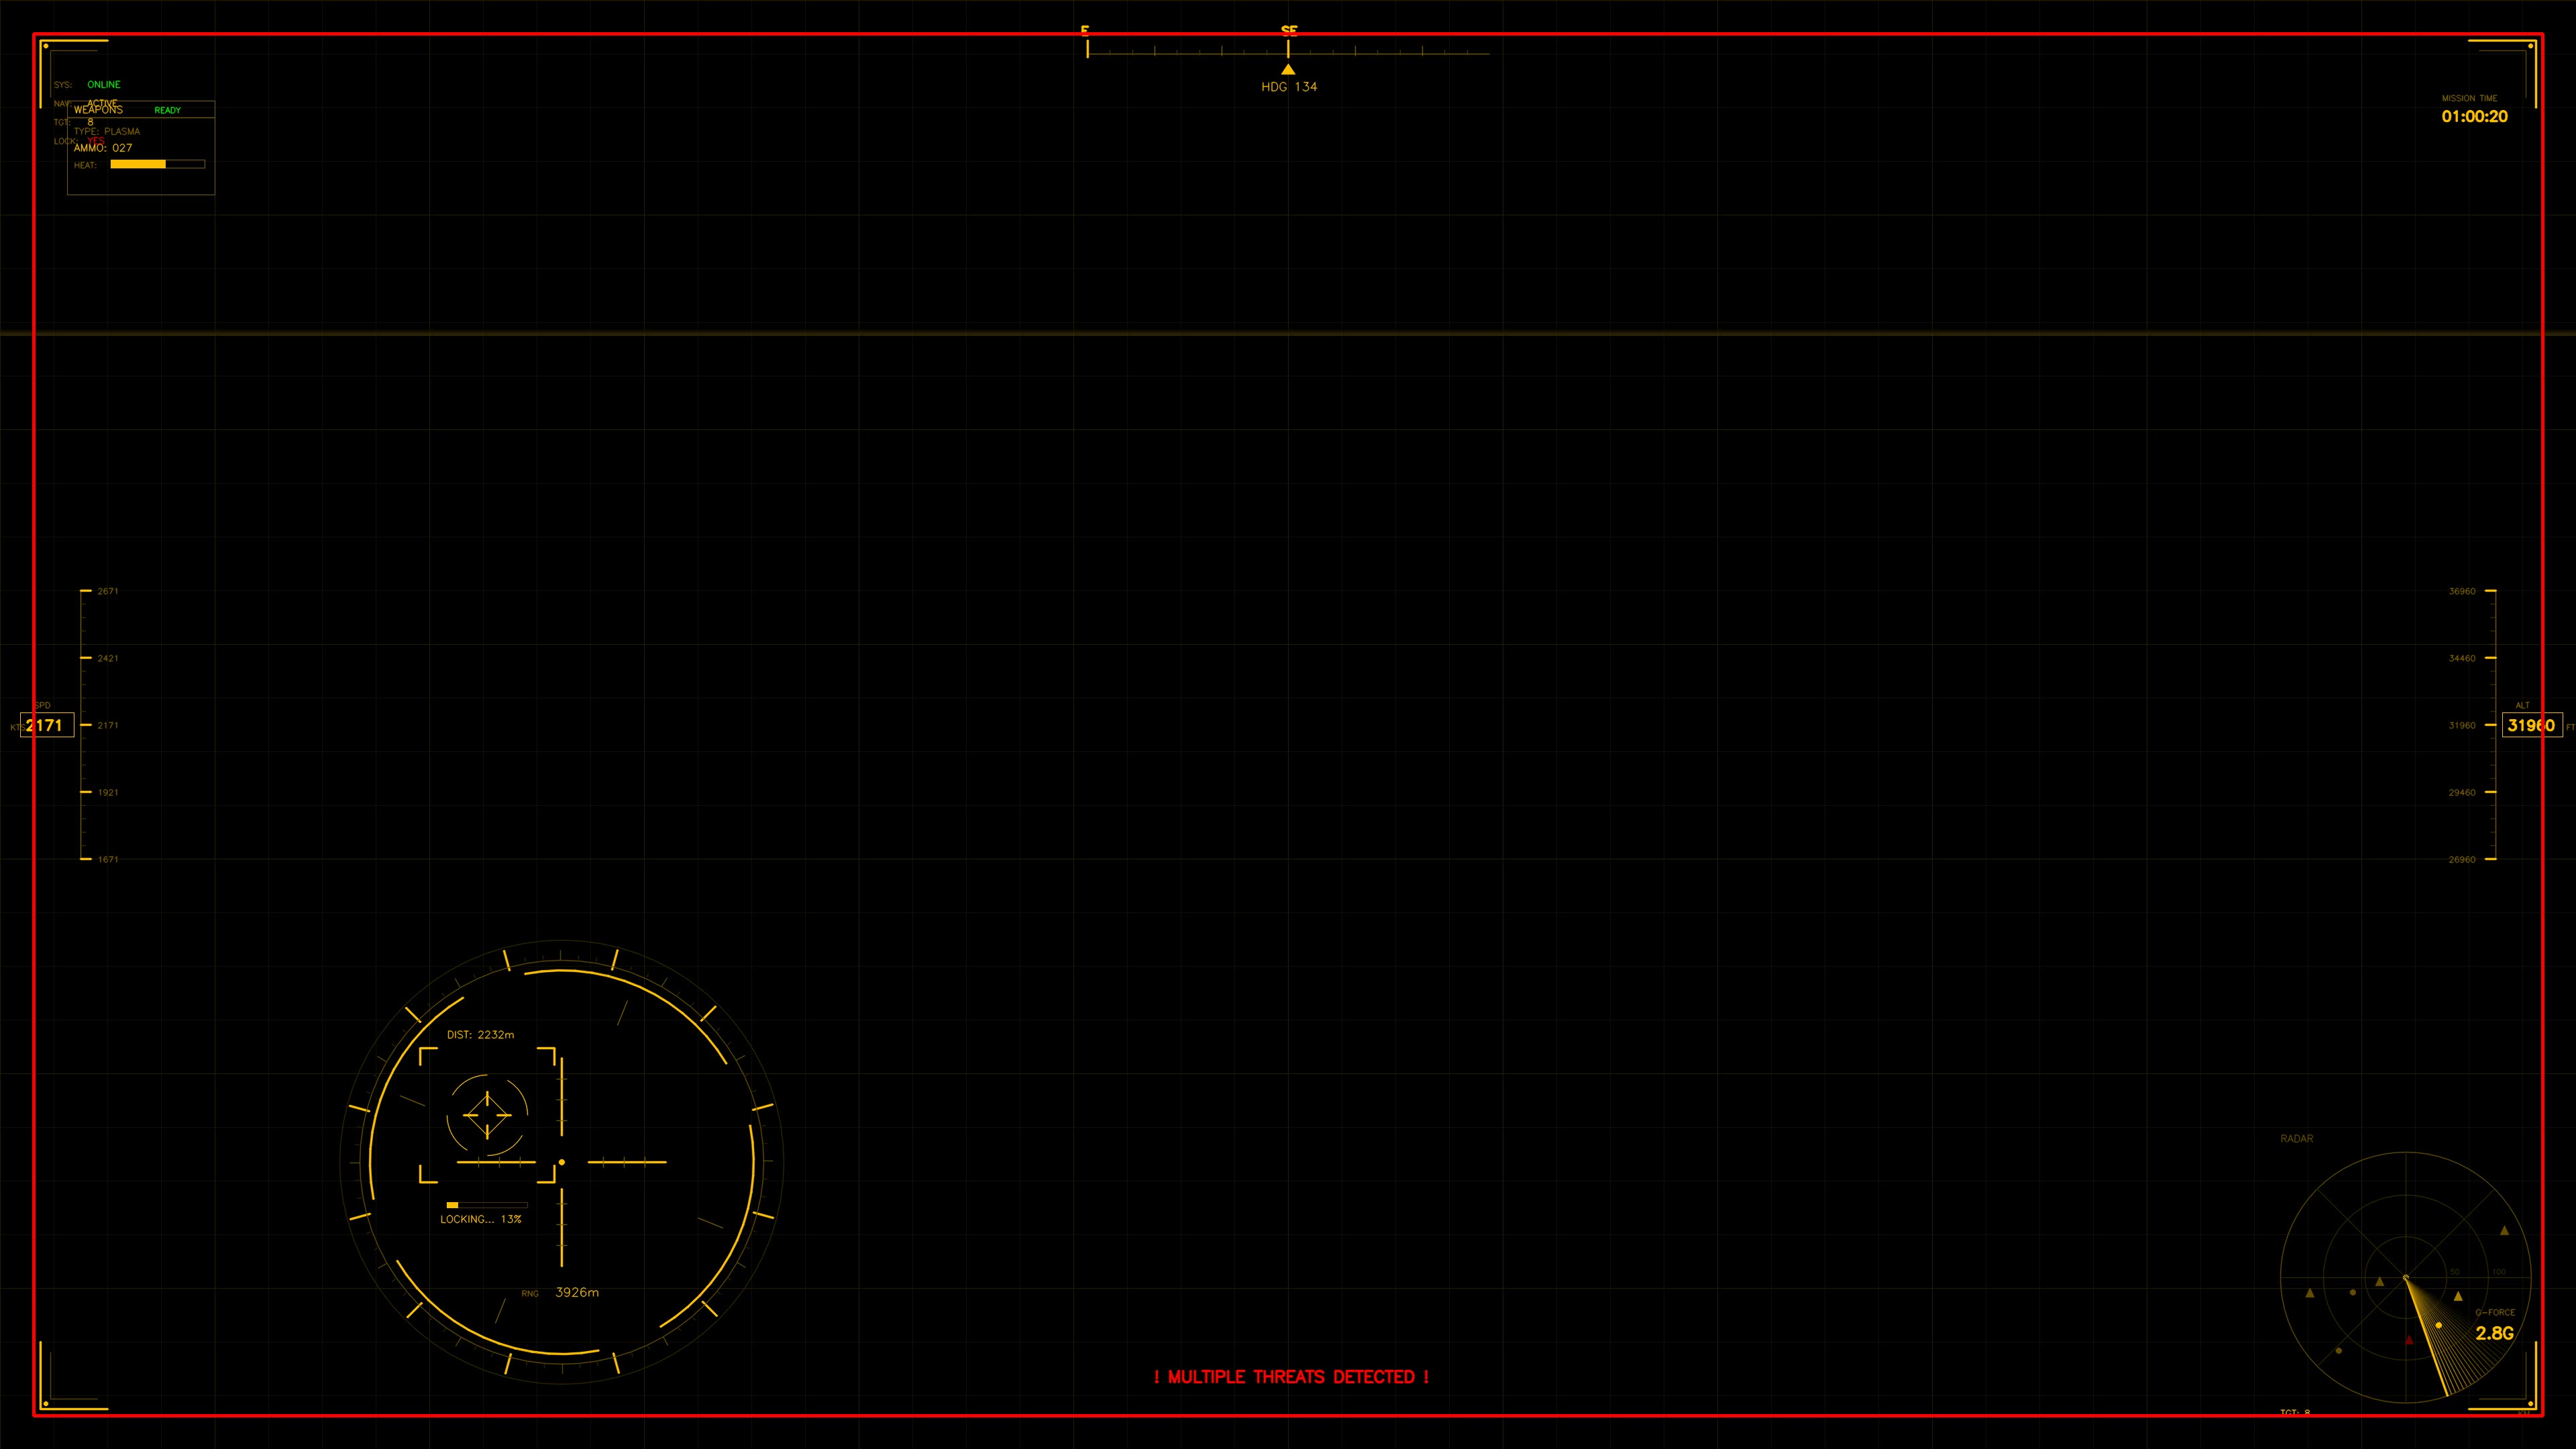The height and width of the screenshot is (1449, 2576).
Task: Click the heading pointer triangle above HDG 134
Action: [x=1288, y=69]
